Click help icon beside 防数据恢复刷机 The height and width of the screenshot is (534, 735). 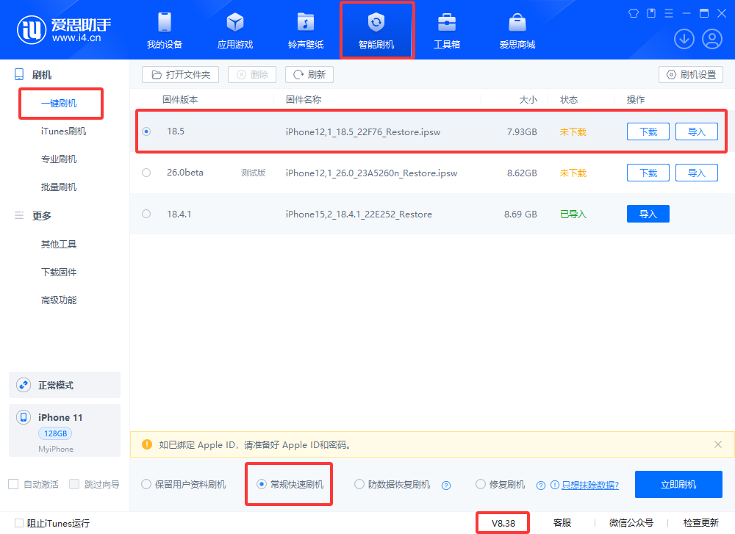point(445,485)
